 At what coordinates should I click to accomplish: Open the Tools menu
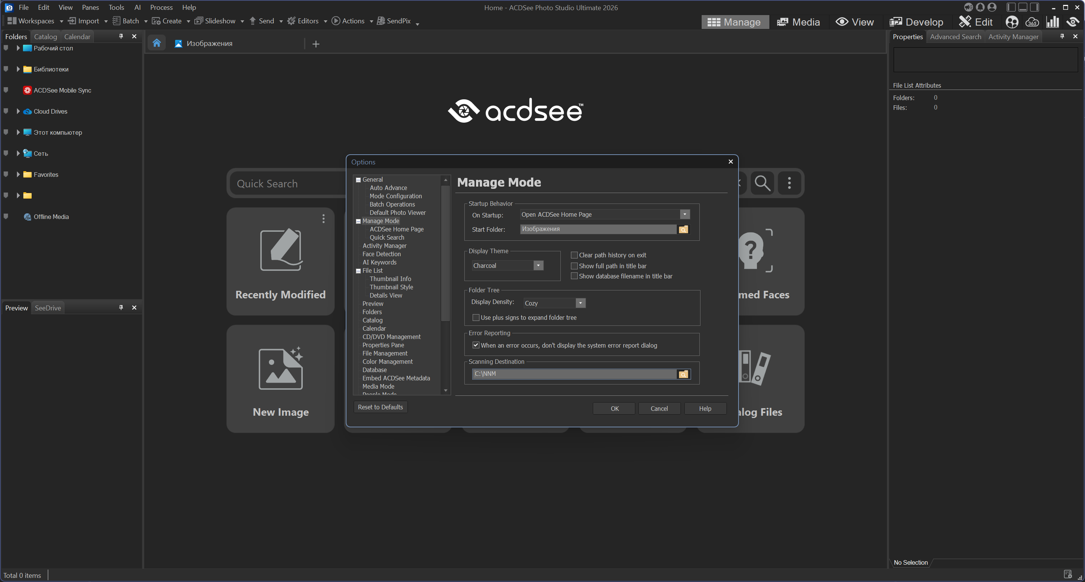[116, 7]
